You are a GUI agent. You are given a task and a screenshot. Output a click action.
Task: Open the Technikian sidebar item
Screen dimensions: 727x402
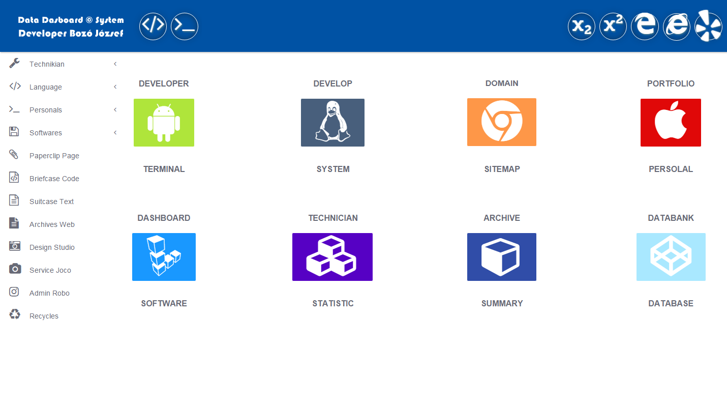pos(47,64)
